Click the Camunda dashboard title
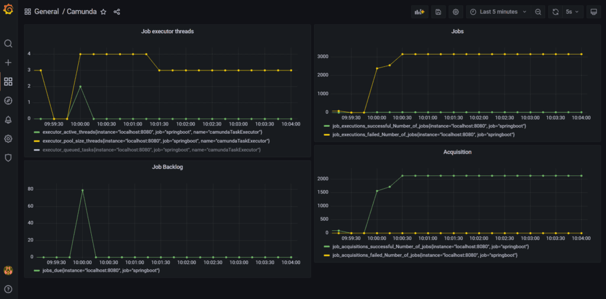Screen dimensions: 606x299 (x=82, y=12)
